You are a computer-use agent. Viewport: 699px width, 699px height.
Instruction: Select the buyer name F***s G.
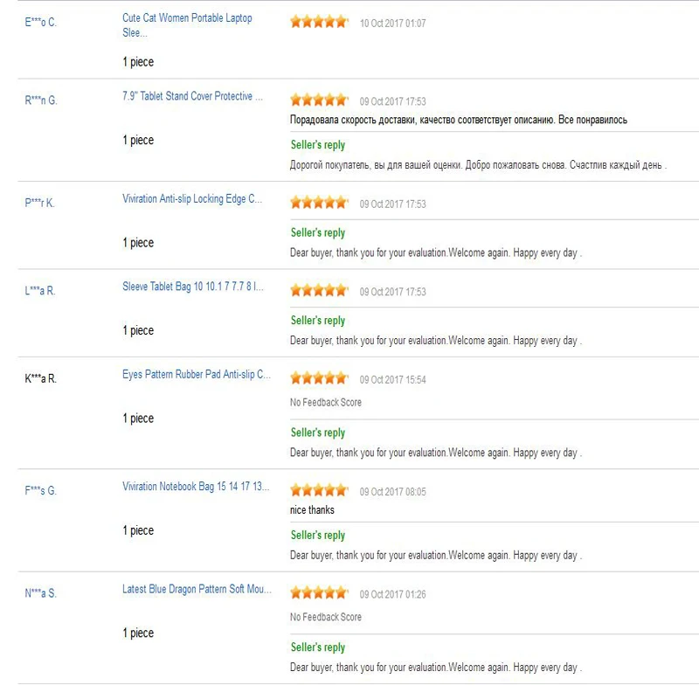coord(40,491)
